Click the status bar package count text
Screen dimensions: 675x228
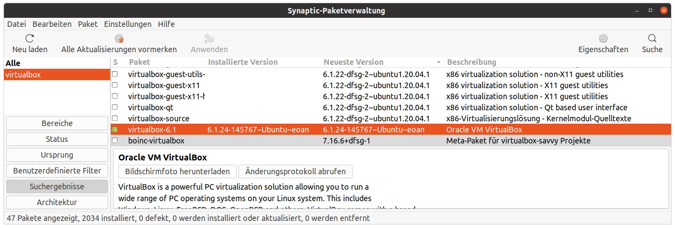click(188, 218)
